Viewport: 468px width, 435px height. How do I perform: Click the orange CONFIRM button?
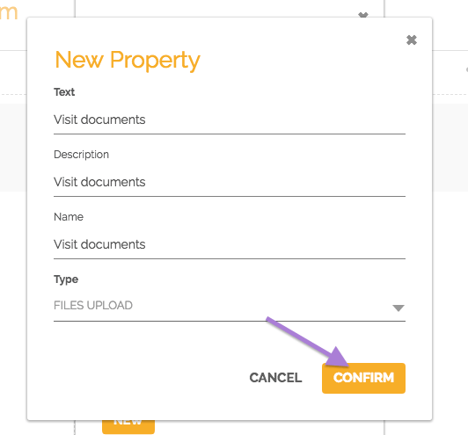363,378
